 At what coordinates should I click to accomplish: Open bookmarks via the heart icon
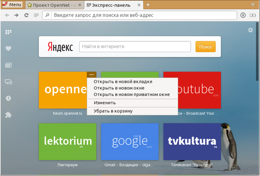(x=8, y=48)
